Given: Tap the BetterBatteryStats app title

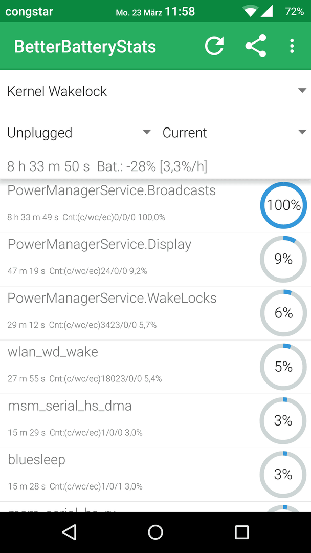Looking at the screenshot, I should coord(85,47).
